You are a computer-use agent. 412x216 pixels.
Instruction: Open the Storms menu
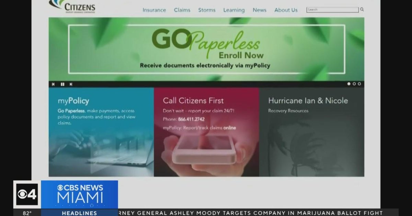click(207, 10)
